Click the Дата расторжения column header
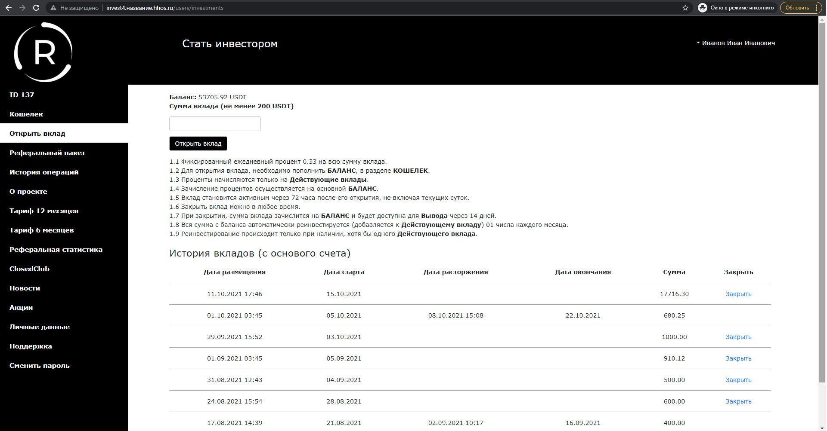Viewport: 827px width, 431px height. coord(456,272)
